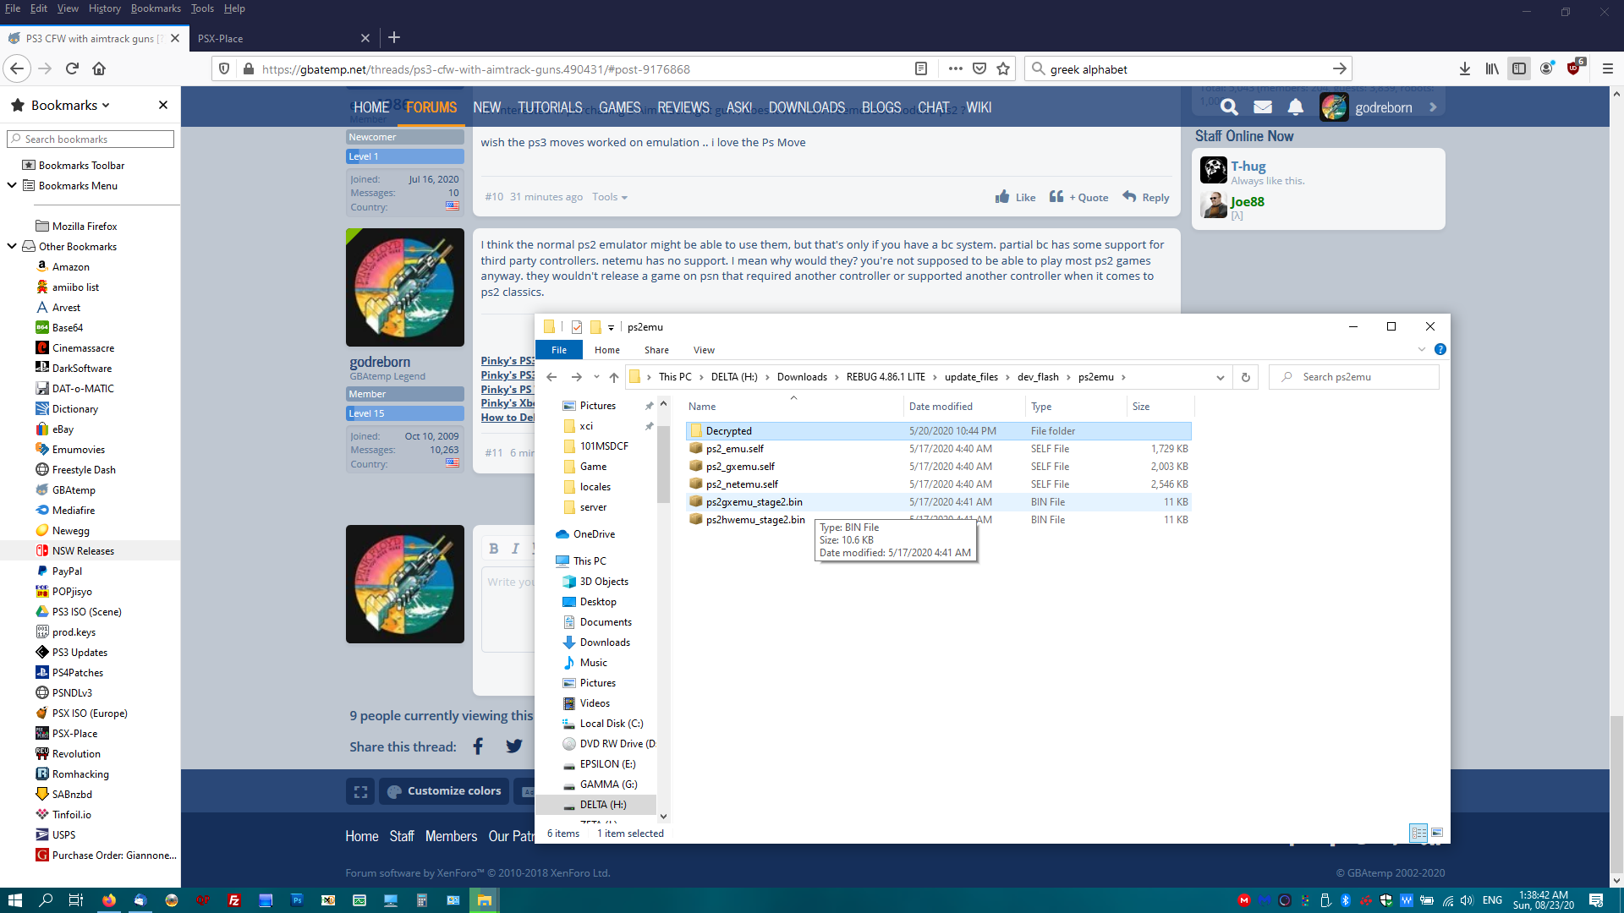1624x913 pixels.
Task: Go to Firefox home page
Action: [x=99, y=68]
